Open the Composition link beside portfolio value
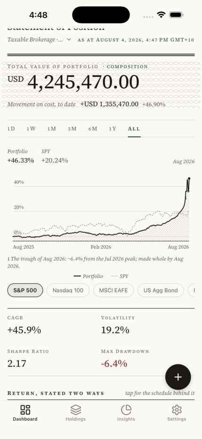This screenshot has height=439, width=202. pyautogui.click(x=127, y=67)
